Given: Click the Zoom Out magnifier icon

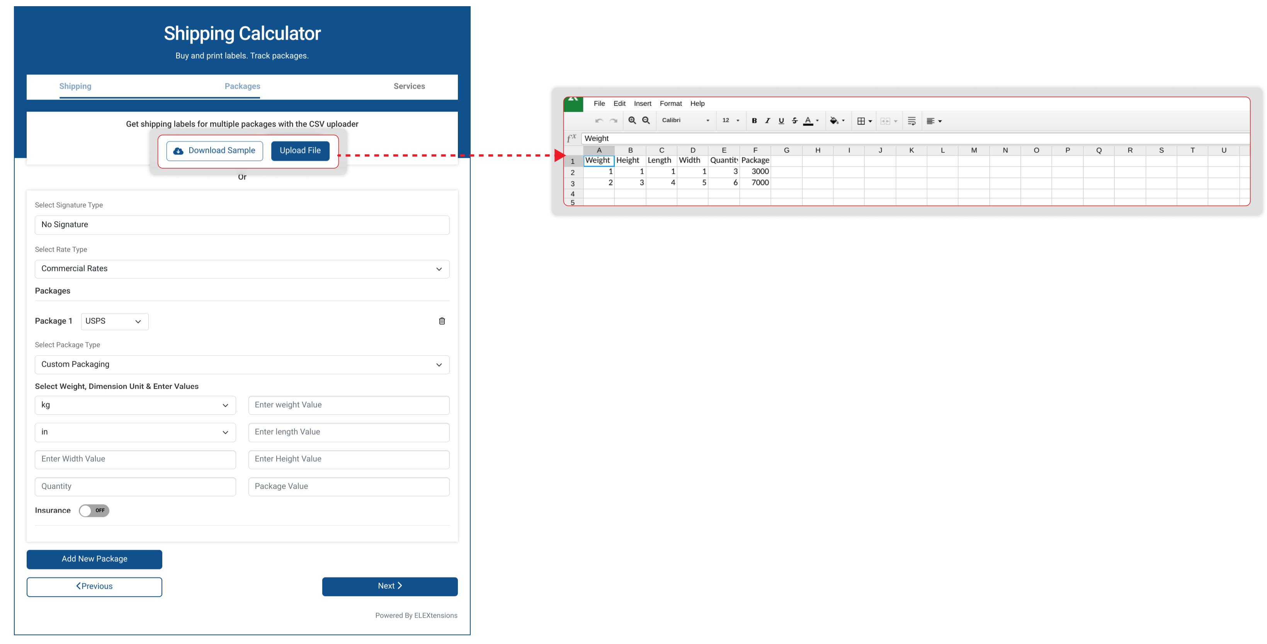Looking at the screenshot, I should [x=646, y=120].
